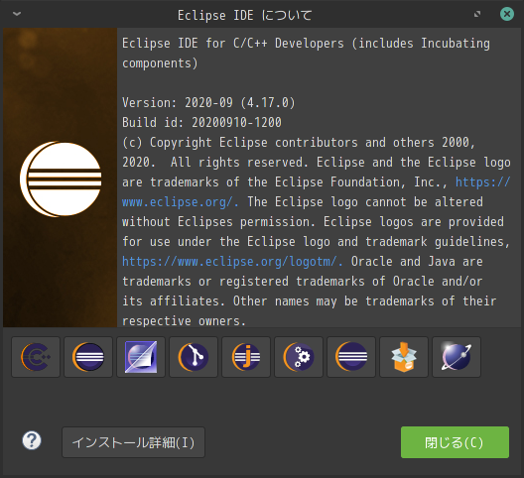Select the orange 'j' feature icon
Screen dimensions: 524x478
point(246,357)
